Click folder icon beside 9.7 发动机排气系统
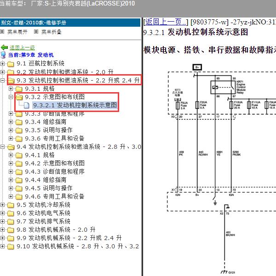The height and width of the screenshot is (276, 276). tap(11, 222)
